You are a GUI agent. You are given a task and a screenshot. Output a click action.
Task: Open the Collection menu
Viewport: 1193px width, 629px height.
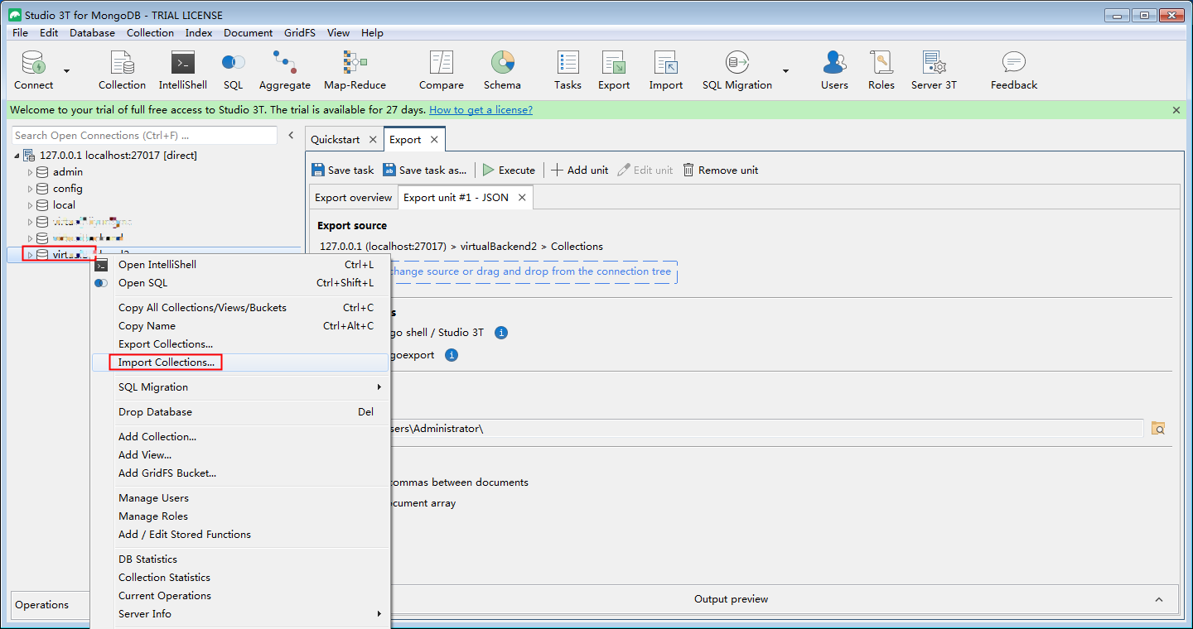tap(150, 33)
